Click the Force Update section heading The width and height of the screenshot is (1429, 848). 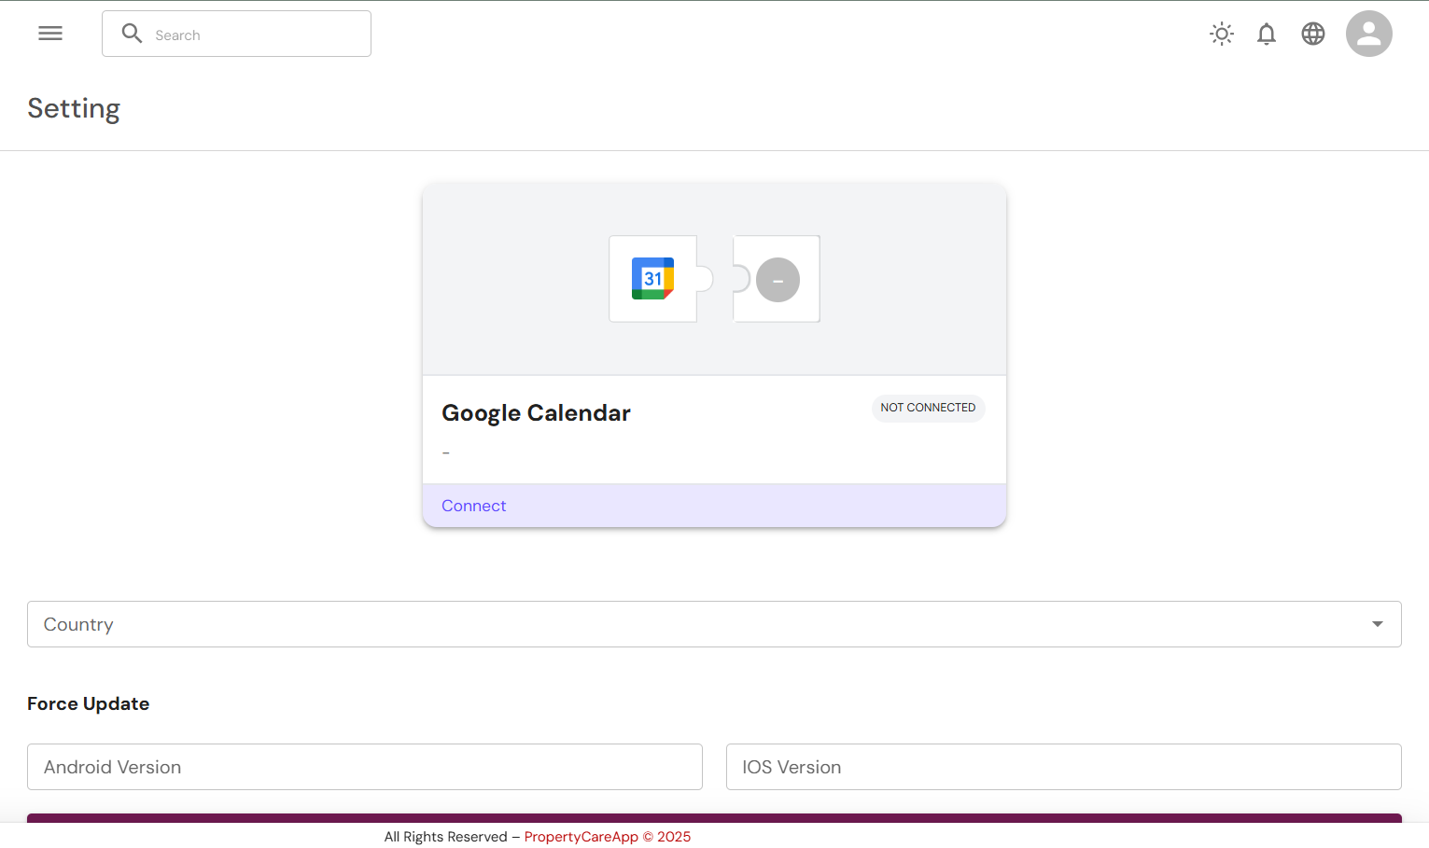[89, 704]
